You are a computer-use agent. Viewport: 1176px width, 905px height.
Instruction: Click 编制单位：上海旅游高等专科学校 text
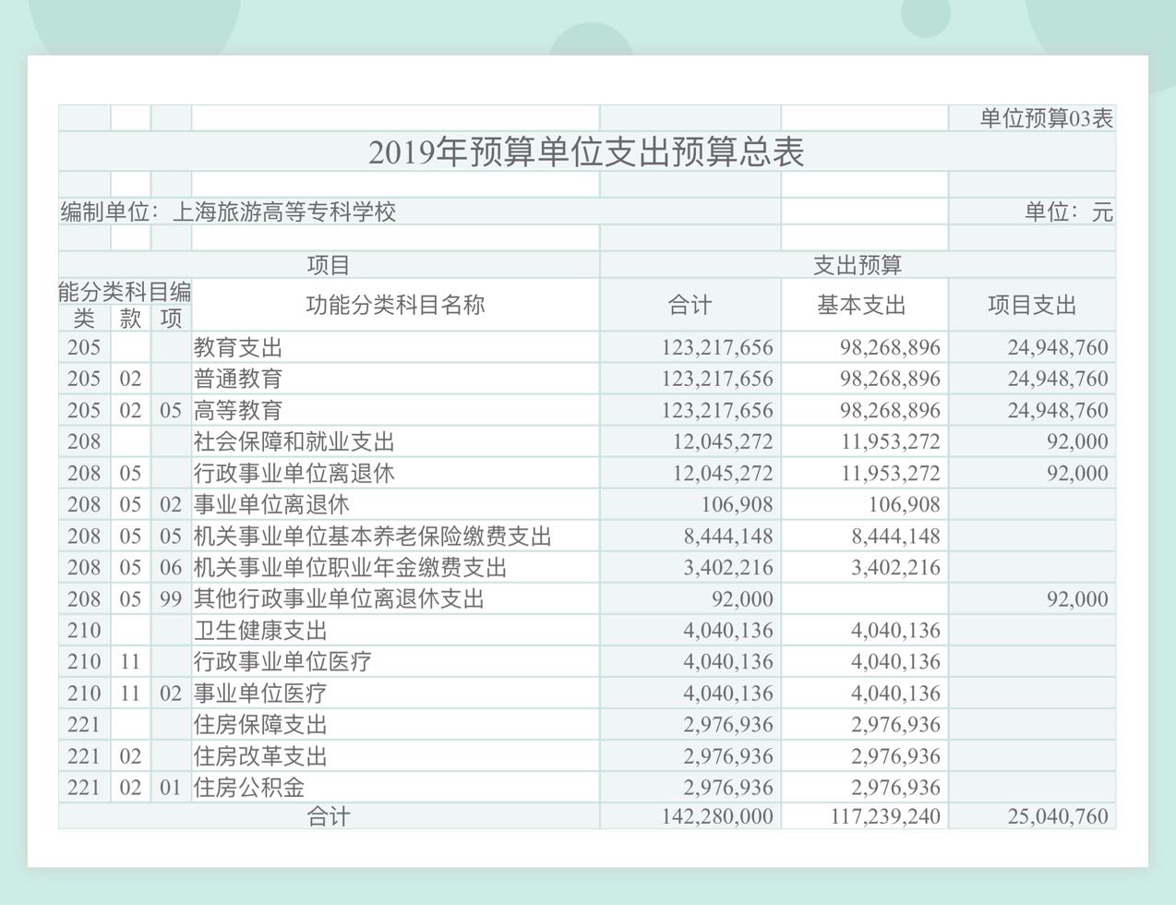point(228,212)
